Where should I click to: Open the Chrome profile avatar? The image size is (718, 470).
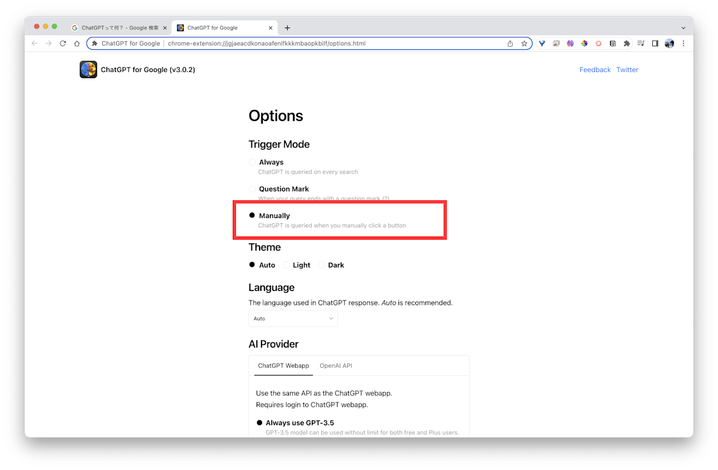[670, 44]
